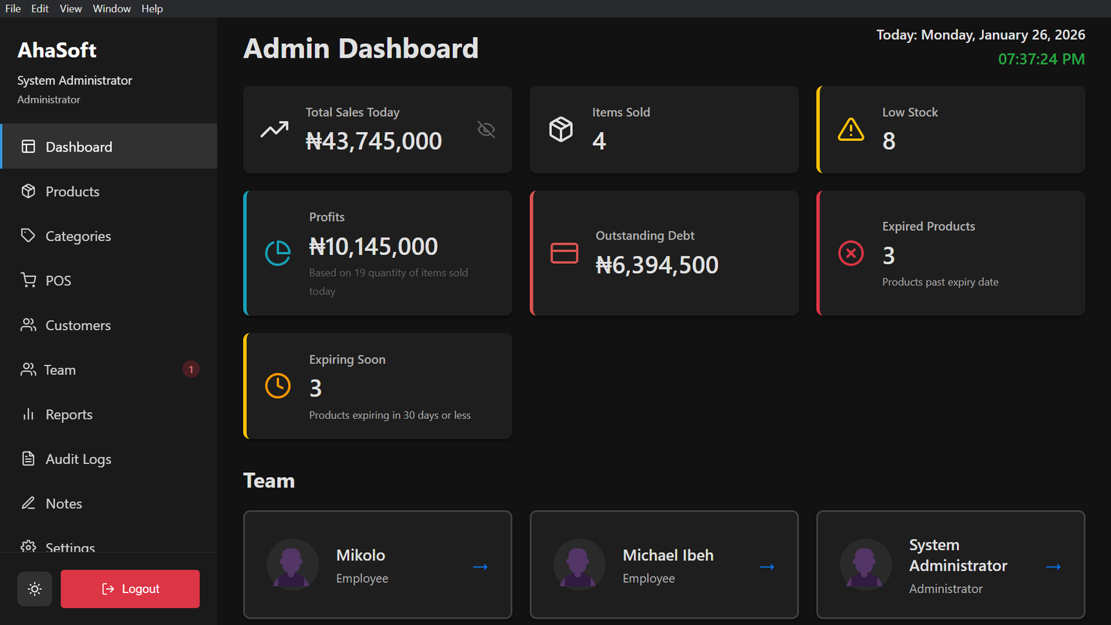Open Michael Ibeh's profile arrow

coord(767,566)
